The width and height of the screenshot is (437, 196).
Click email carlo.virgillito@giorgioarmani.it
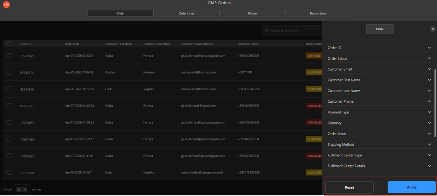coord(202,173)
